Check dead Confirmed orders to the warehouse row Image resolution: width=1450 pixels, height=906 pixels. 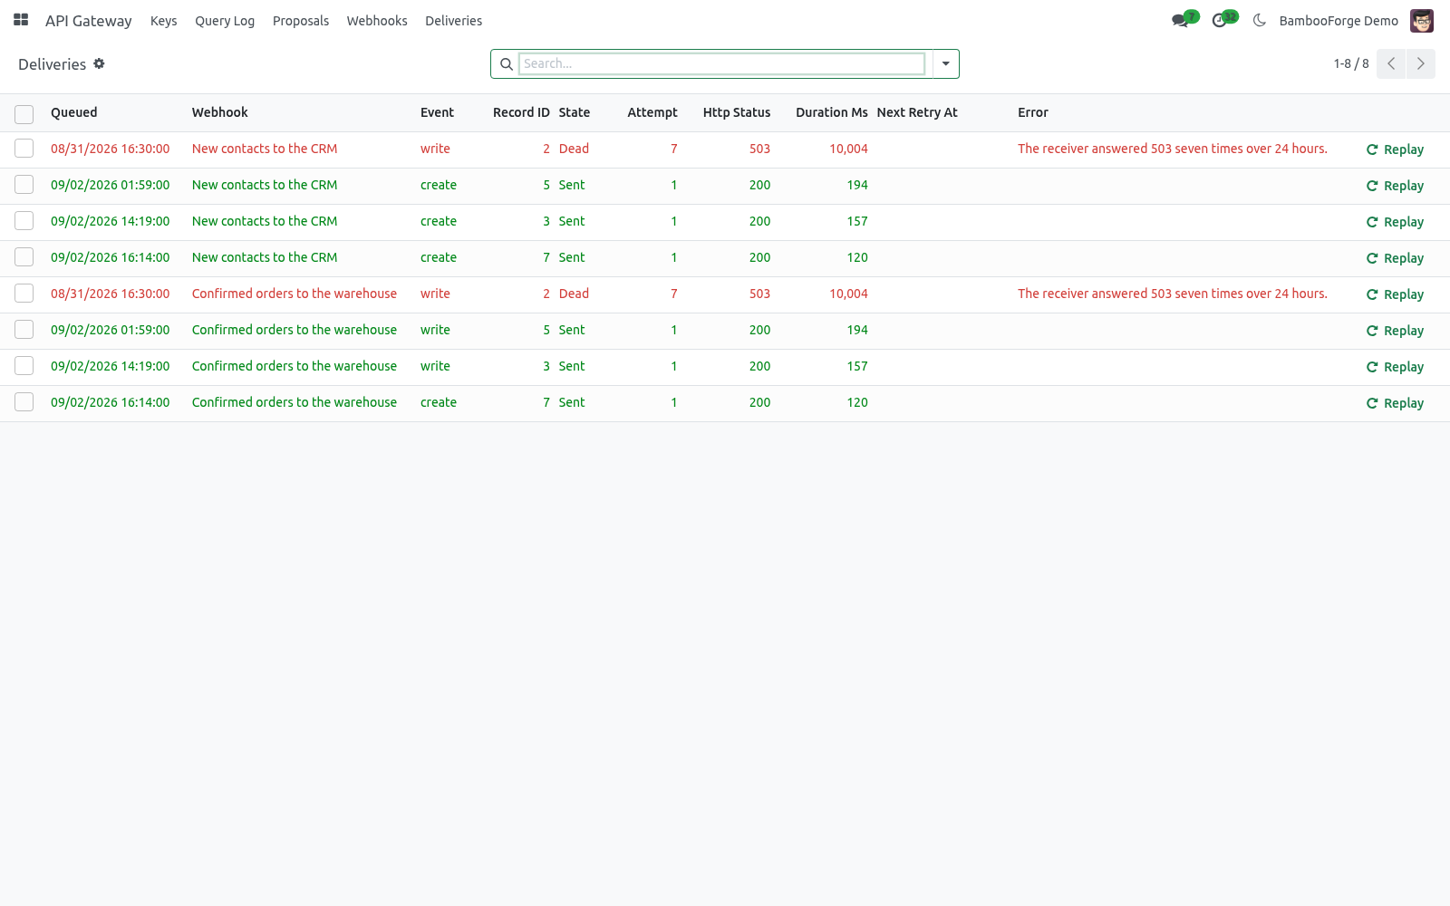[24, 294]
